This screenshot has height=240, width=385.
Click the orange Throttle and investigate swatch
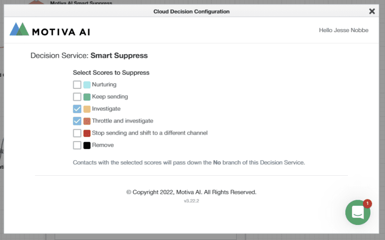tap(87, 121)
